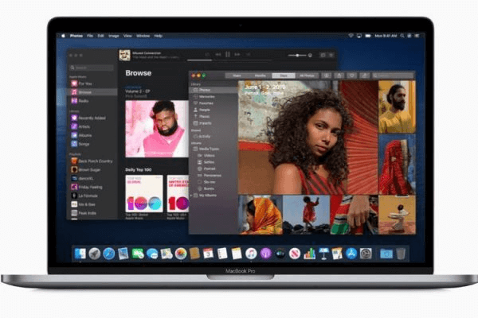Click Share button in Photos toolbar
This screenshot has width=478, height=318.
click(x=339, y=76)
